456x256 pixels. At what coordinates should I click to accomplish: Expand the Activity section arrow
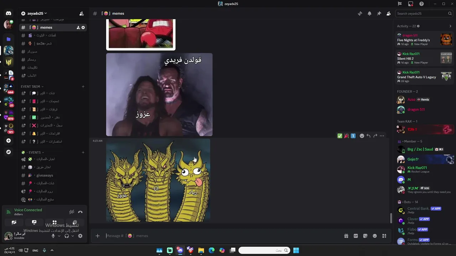[x=450, y=26]
